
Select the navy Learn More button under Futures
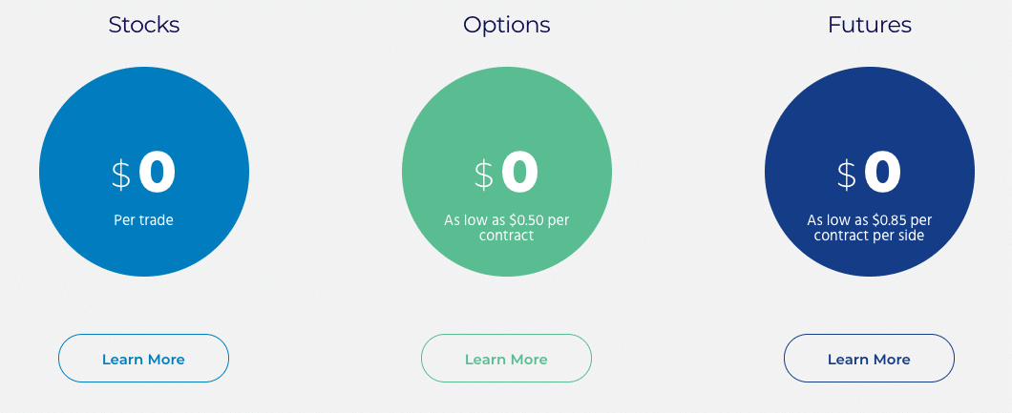[869, 359]
